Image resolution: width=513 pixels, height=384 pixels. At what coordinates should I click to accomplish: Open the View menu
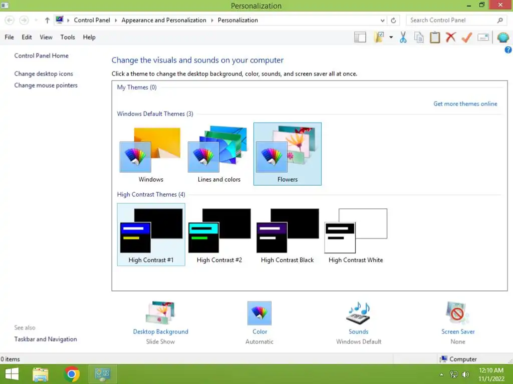click(46, 37)
